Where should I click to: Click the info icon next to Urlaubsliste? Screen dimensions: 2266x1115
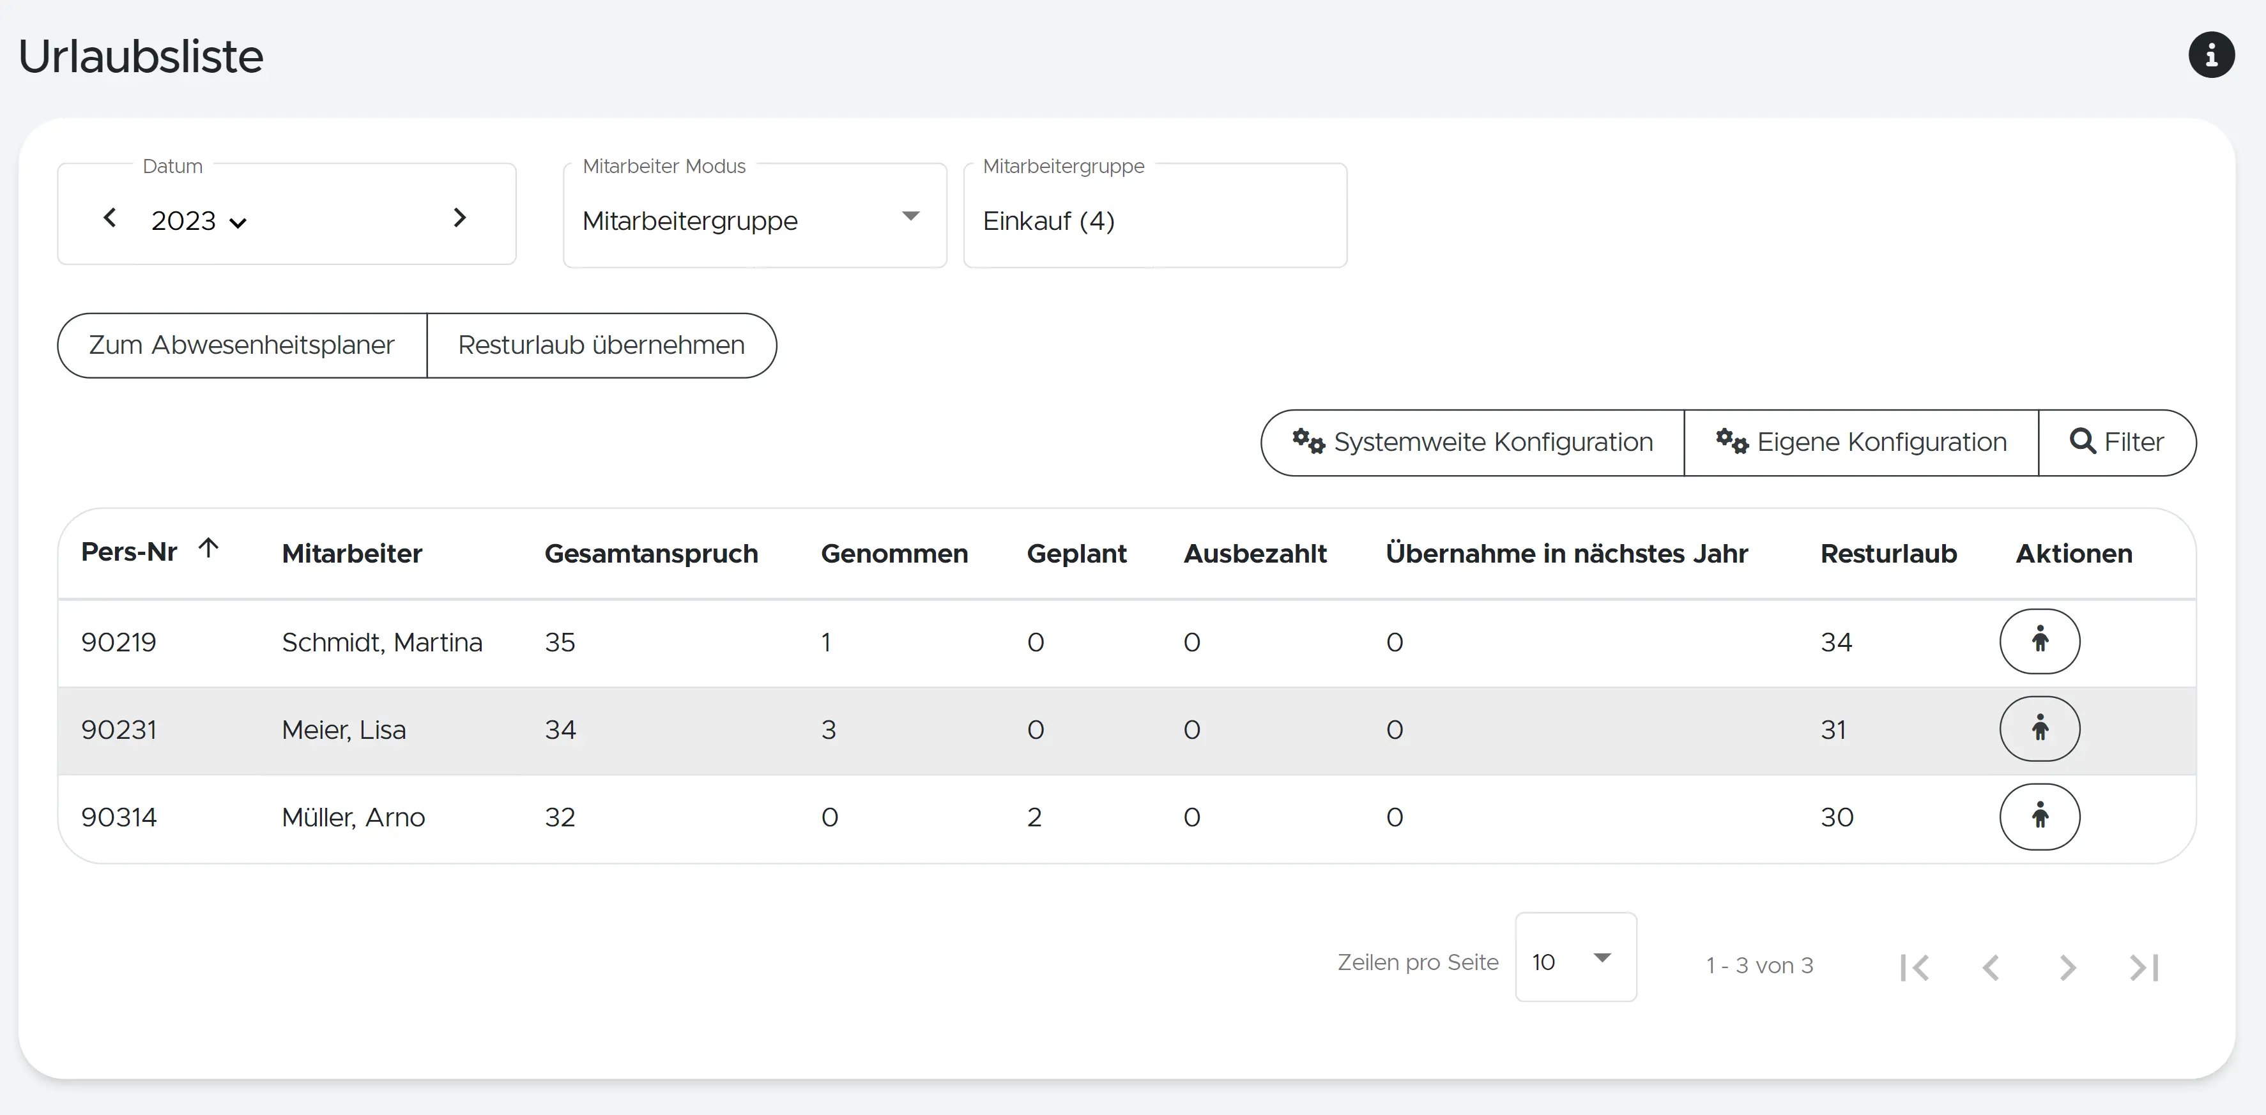coord(2210,56)
